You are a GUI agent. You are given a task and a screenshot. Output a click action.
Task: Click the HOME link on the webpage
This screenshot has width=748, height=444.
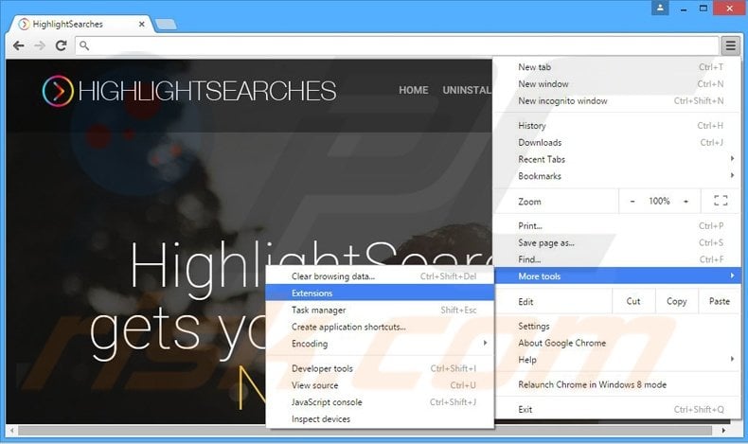click(414, 90)
